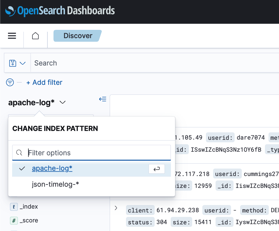Click the magnifier icon in Filter options
The width and height of the screenshot is (279, 231).
click(x=19, y=153)
